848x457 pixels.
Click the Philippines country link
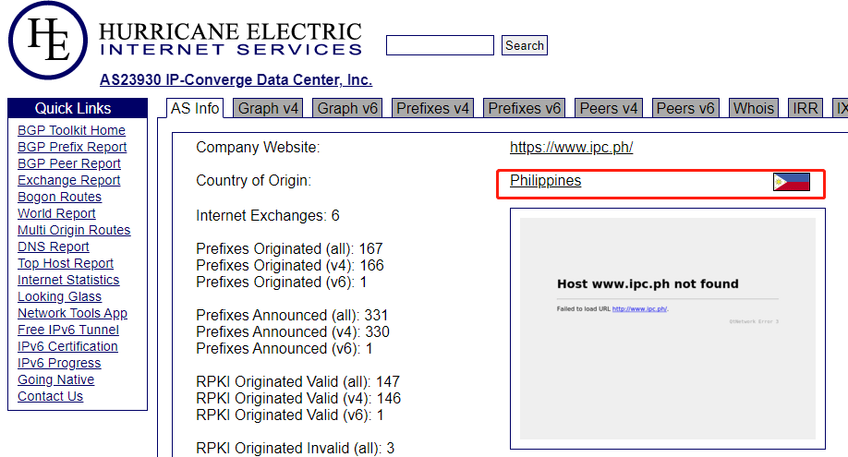[545, 181]
